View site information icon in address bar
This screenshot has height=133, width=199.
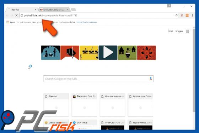(x=22, y=16)
